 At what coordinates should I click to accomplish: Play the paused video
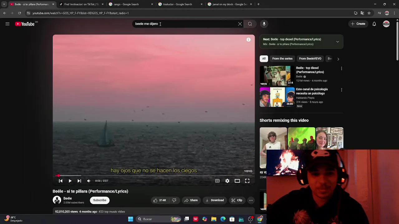[70, 181]
